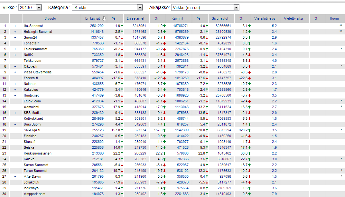This screenshot has height=197, width=345.
Task: Expand the Huuto.net row
Action: pos(15,95)
